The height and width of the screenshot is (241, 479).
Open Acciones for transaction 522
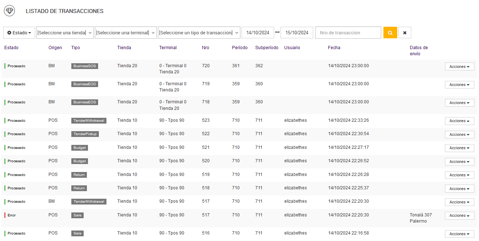459,134
